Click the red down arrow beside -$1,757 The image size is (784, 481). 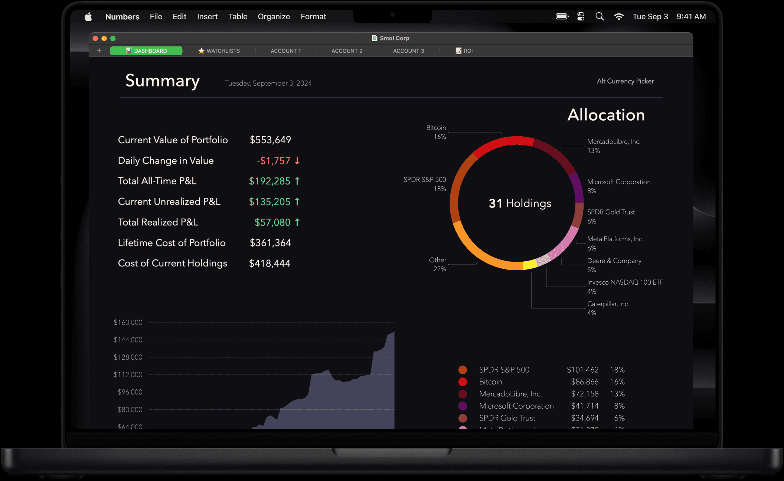tap(297, 160)
